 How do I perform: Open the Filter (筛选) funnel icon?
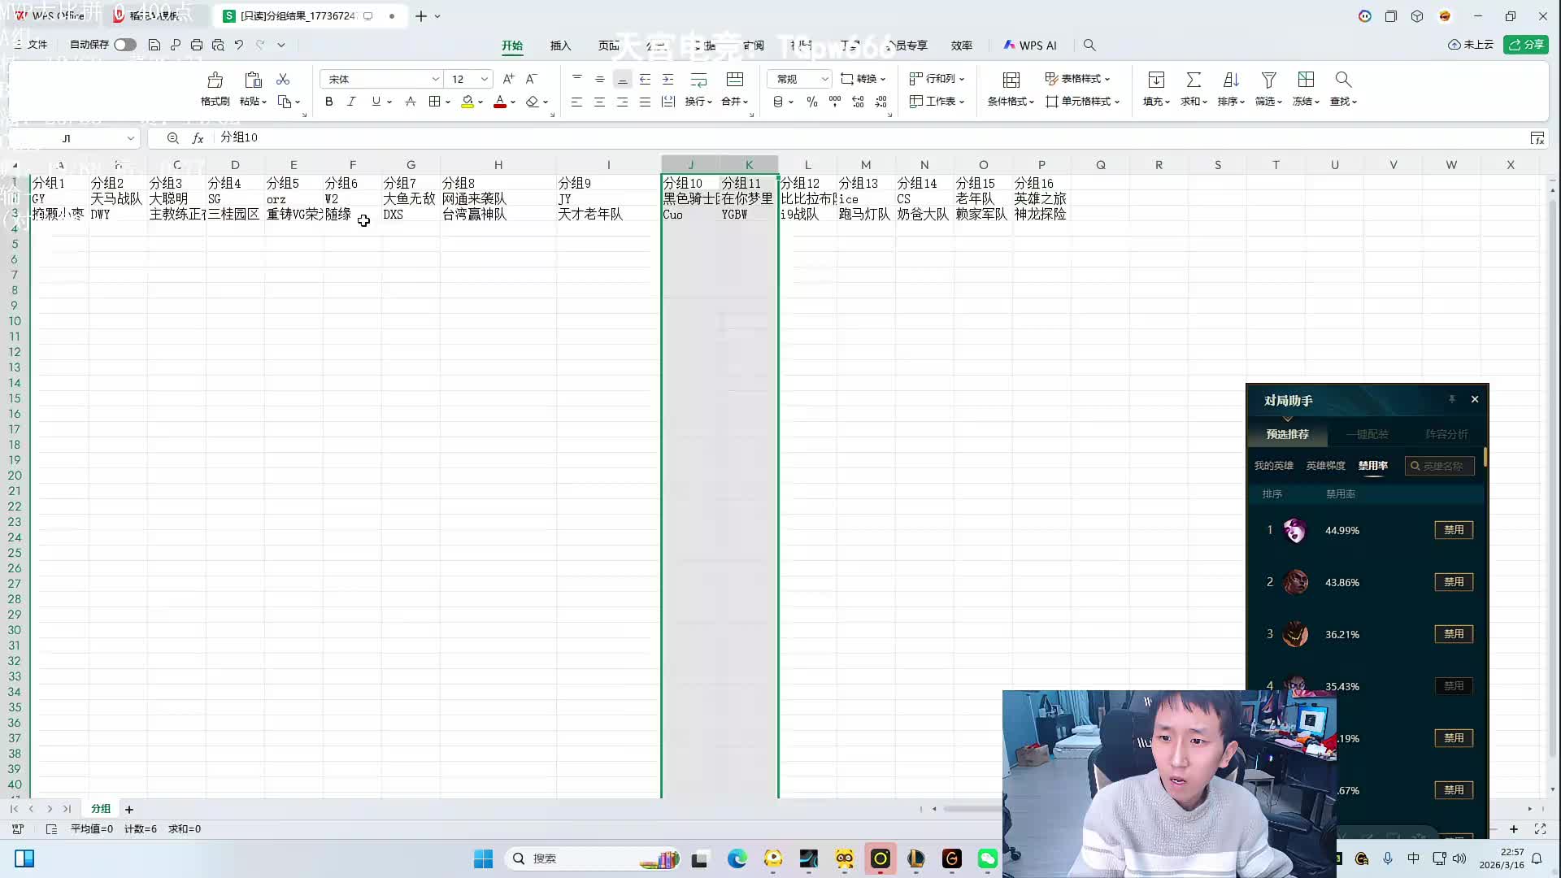pos(1267,80)
